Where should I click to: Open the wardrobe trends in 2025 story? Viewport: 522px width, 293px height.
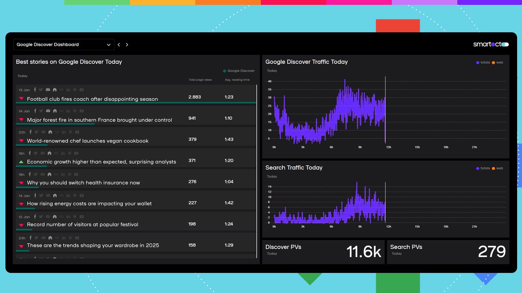point(93,245)
